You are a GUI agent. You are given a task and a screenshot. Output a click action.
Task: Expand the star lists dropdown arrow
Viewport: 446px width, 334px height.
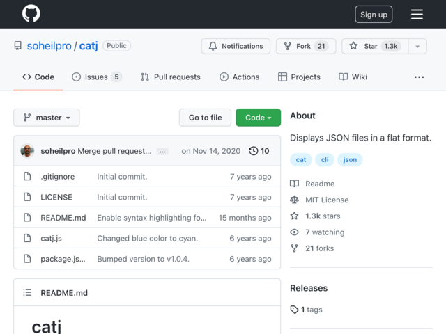tap(417, 46)
